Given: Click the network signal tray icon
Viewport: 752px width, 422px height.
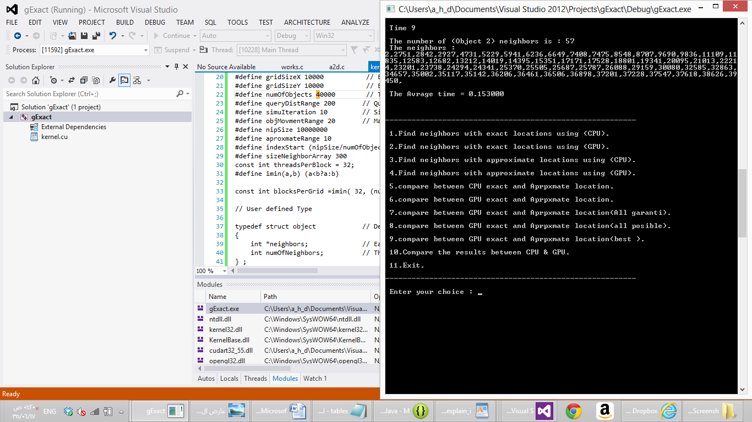Looking at the screenshot, I should pyautogui.click(x=95, y=411).
